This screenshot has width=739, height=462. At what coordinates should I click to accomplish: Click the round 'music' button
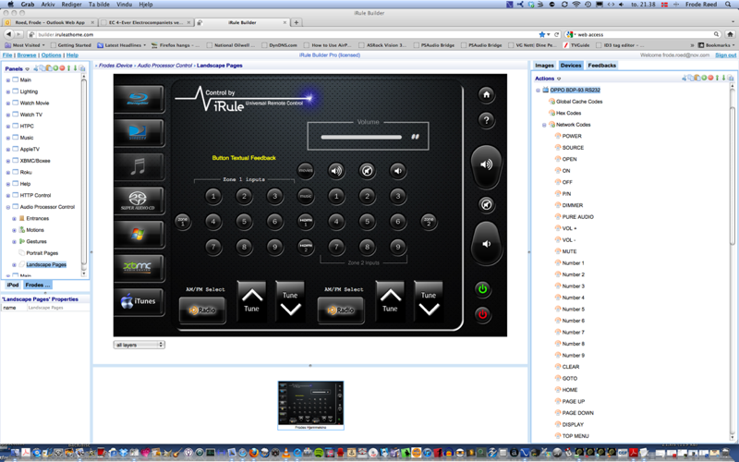click(306, 196)
